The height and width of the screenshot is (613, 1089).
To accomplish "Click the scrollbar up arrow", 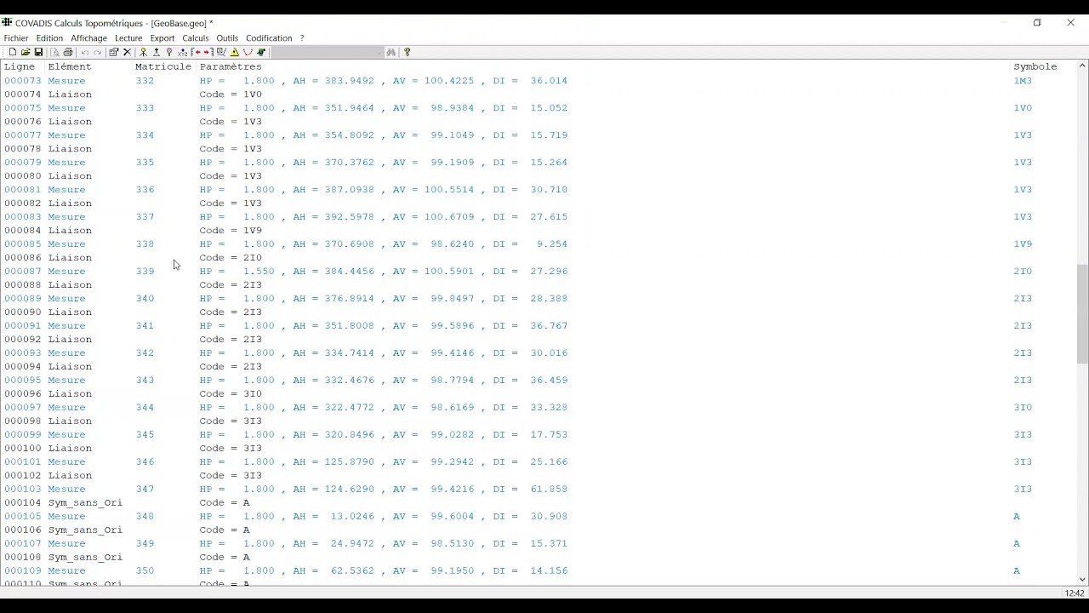I will [x=1082, y=66].
